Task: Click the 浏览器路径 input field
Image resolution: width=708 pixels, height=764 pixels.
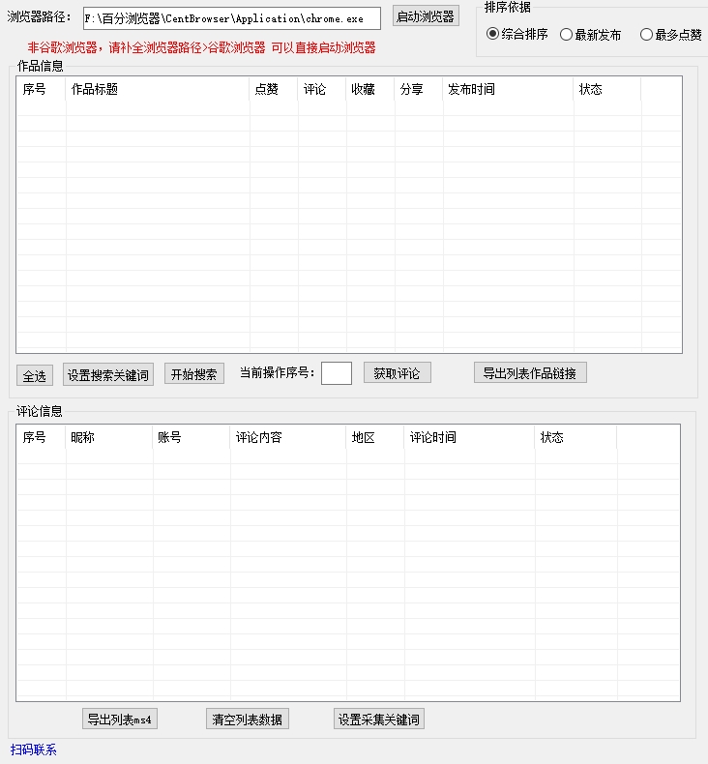Action: pyautogui.click(x=230, y=18)
